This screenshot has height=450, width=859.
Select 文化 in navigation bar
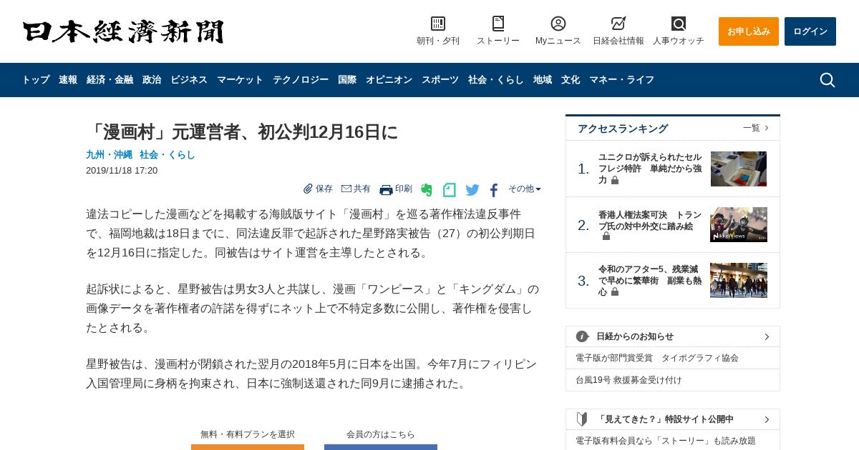click(x=571, y=80)
